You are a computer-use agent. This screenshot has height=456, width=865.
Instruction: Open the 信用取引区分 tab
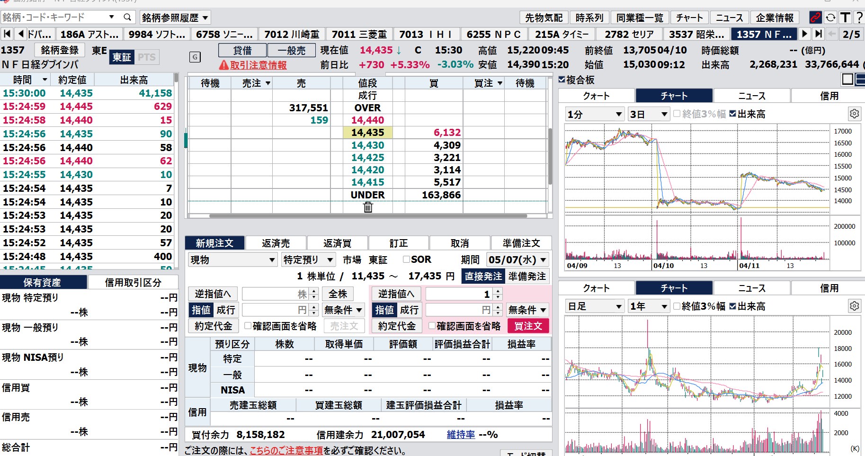coord(133,282)
